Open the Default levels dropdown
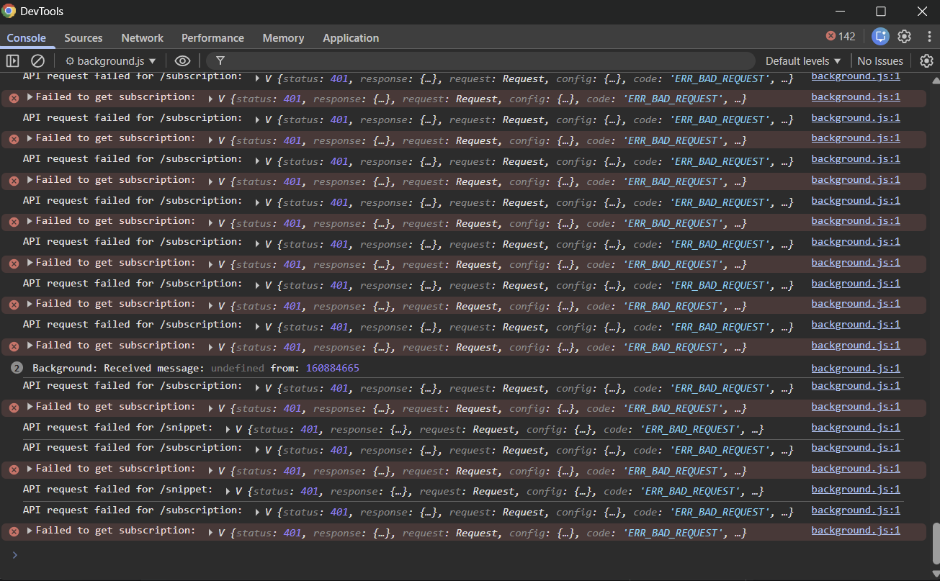The width and height of the screenshot is (940, 581). click(803, 61)
